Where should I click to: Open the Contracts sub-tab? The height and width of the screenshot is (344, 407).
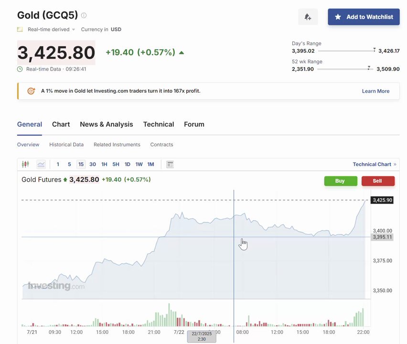pos(162,145)
